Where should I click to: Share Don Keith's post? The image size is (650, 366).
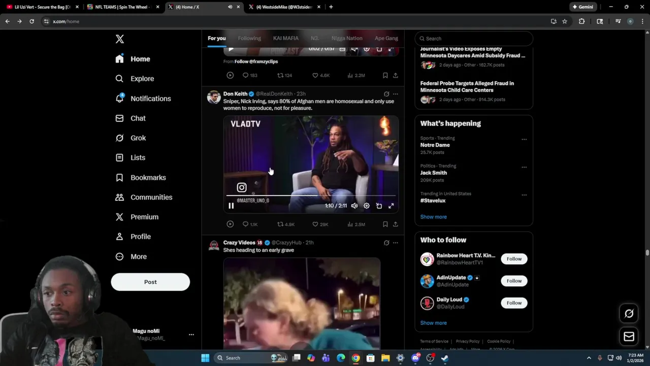[396, 224]
